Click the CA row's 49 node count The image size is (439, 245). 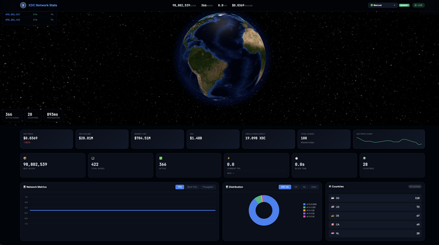[x=418, y=225]
